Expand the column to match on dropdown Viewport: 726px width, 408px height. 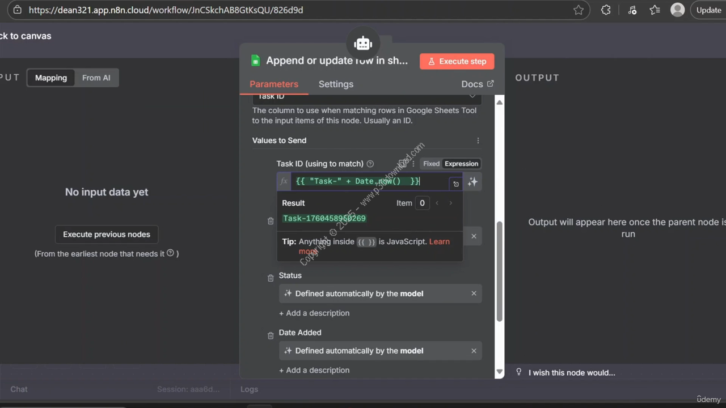pyautogui.click(x=472, y=97)
